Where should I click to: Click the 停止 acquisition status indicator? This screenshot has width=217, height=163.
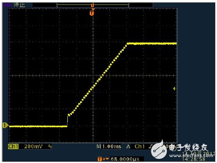[19, 5]
